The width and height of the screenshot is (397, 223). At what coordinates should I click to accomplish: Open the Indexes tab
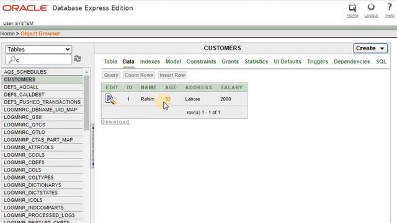coord(150,61)
